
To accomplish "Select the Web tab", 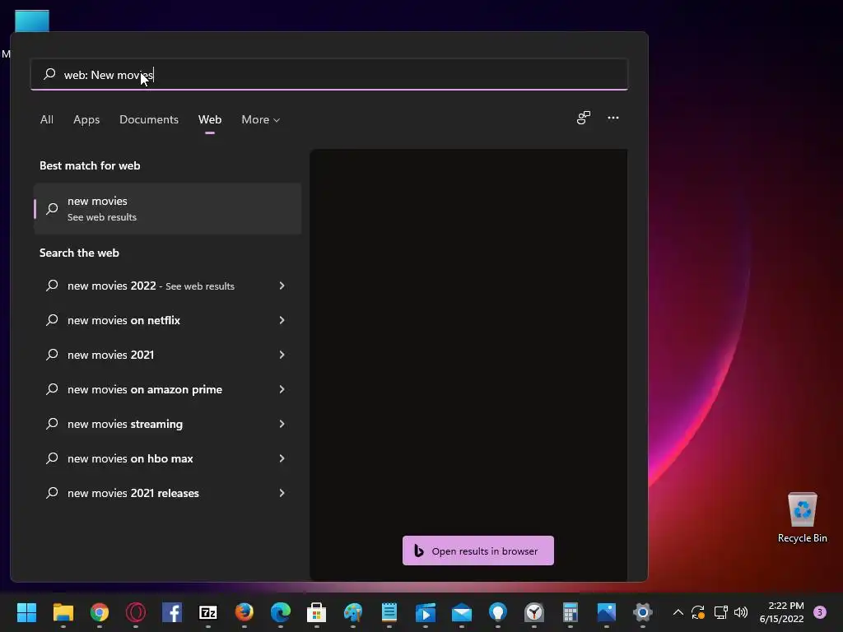I will [210, 119].
